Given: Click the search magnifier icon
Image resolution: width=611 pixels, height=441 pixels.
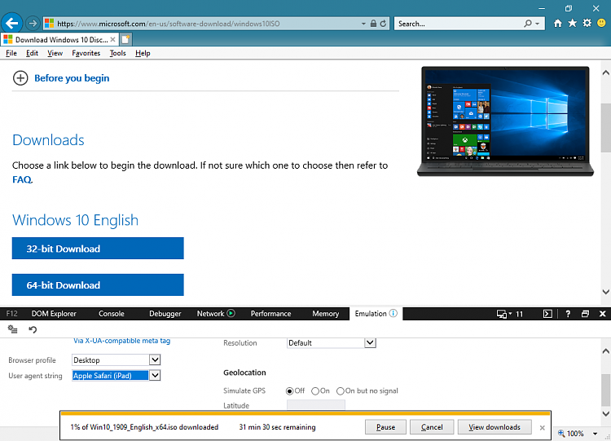Looking at the screenshot, I should click(528, 24).
